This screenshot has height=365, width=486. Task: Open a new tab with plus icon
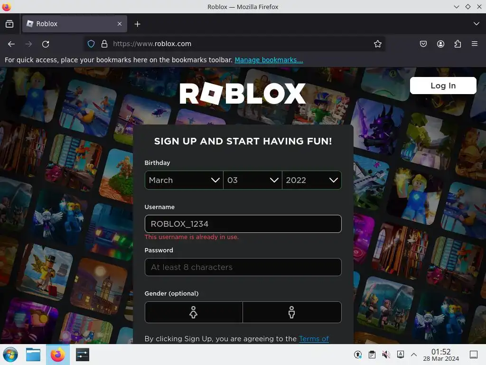coord(137,24)
